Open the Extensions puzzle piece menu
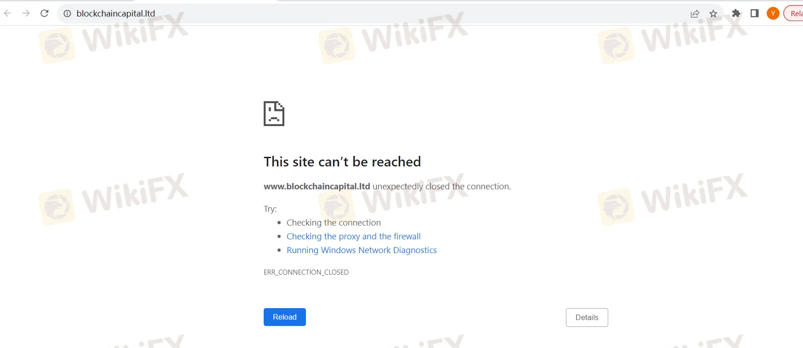The image size is (803, 348). [736, 13]
